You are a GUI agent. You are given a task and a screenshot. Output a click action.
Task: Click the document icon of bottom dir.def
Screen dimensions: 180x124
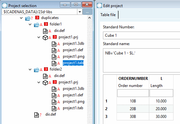37,115
